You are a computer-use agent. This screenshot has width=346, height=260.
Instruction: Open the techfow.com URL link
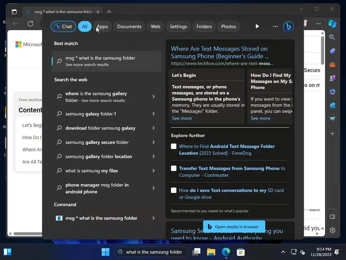coord(222,64)
